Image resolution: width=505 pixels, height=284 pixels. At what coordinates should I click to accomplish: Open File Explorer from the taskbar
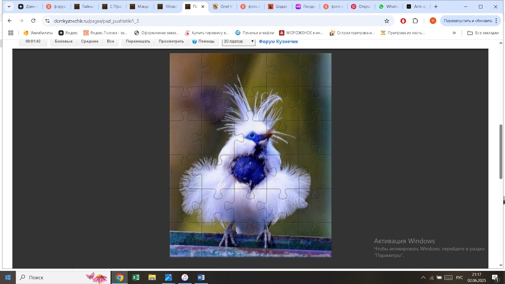tap(152, 277)
